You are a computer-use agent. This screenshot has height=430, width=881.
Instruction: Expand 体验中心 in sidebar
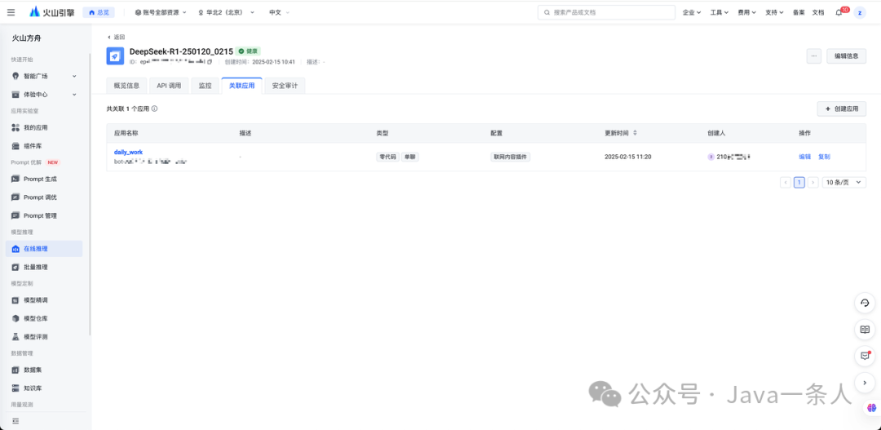(x=44, y=95)
